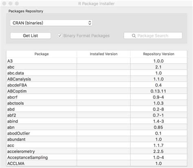The height and width of the screenshot is (168, 193).
Task: Select the accelerometry package row
Action: 96,151
